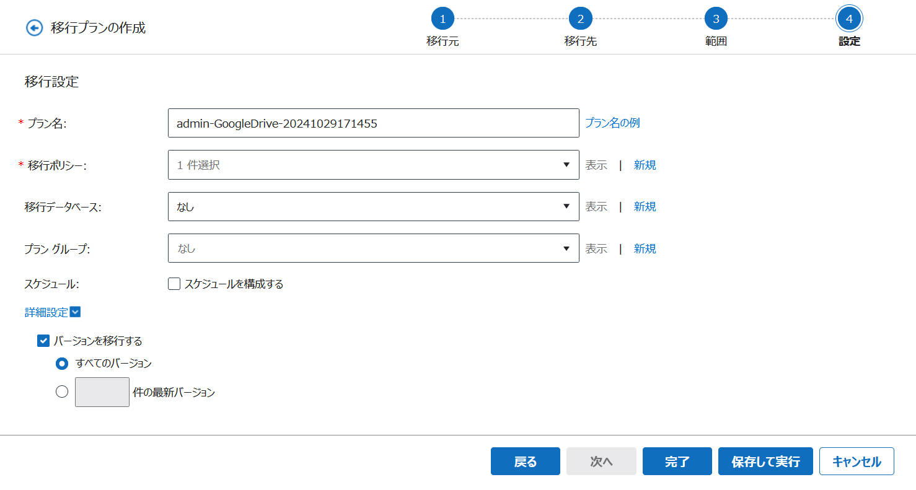Open the プラン名の例 link
This screenshot has height=490, width=916.
click(612, 123)
